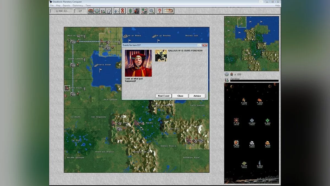Click the leader portrait in events dialog
The image size is (330, 186).
coord(138,63)
